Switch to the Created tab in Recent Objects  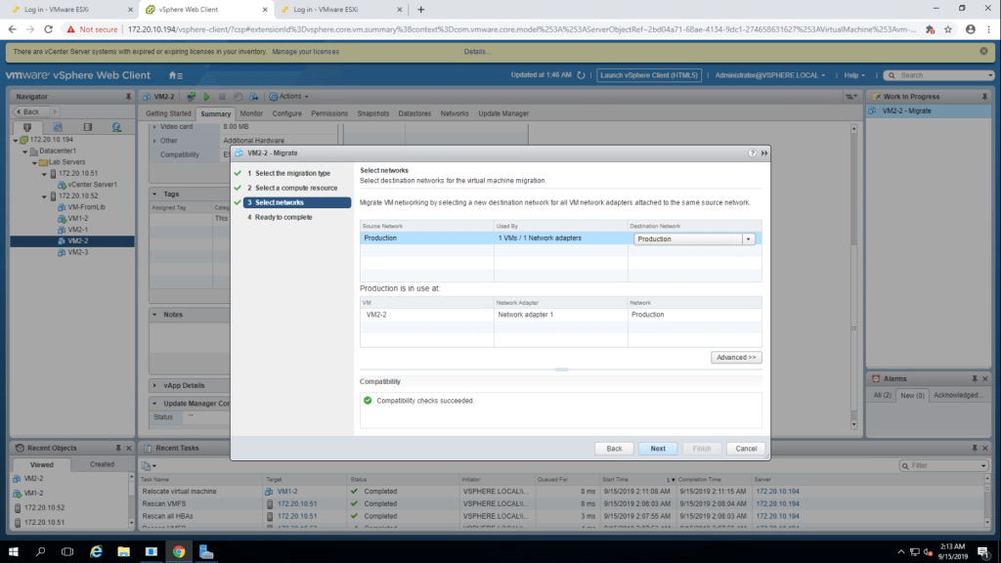(102, 464)
